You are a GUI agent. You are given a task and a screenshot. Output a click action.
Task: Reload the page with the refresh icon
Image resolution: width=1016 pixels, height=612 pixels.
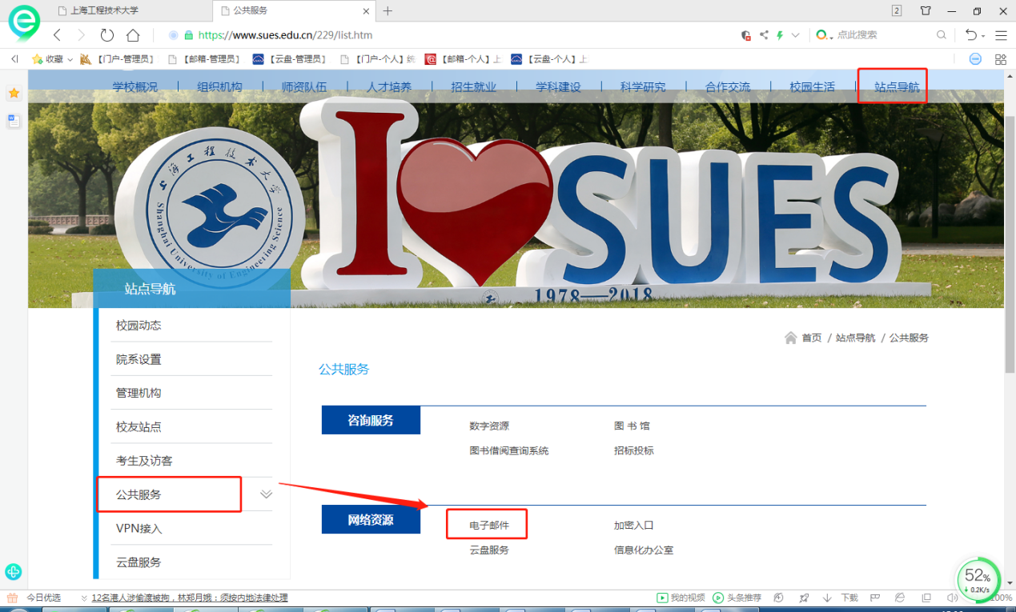[x=107, y=35]
